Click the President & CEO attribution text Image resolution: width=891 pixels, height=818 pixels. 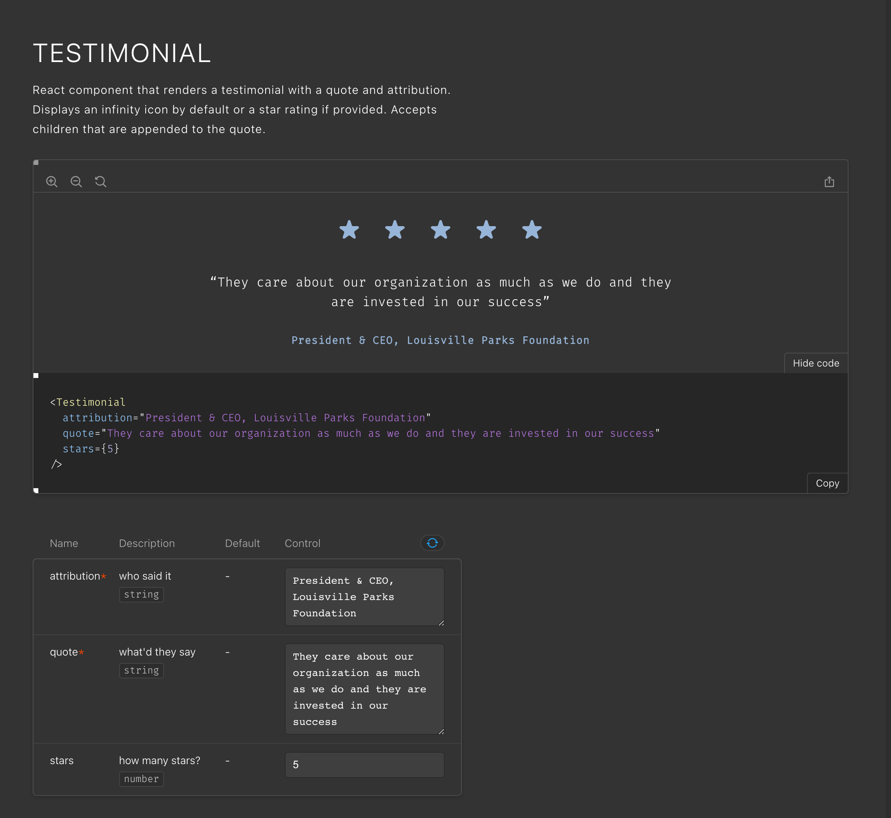point(440,340)
